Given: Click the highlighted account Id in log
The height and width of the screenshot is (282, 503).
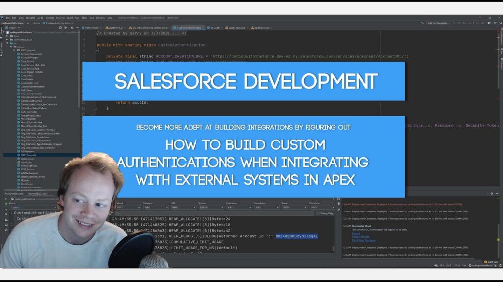Looking at the screenshot, I should point(296,236).
